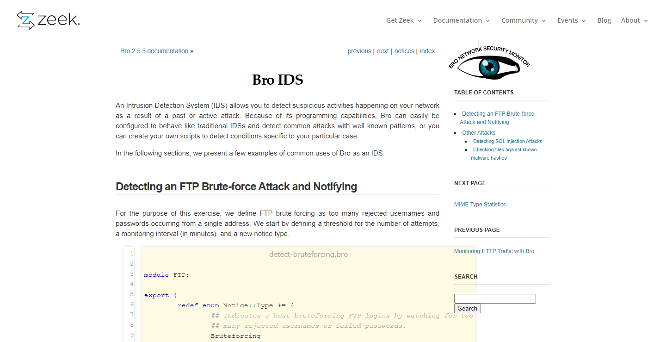The image size is (666, 342).
Task: Navigate to the next documentation page
Action: pyautogui.click(x=382, y=51)
